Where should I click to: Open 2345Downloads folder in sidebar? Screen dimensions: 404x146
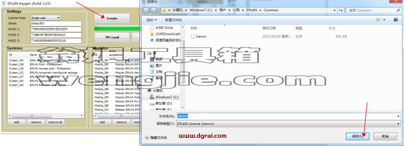click(165, 34)
